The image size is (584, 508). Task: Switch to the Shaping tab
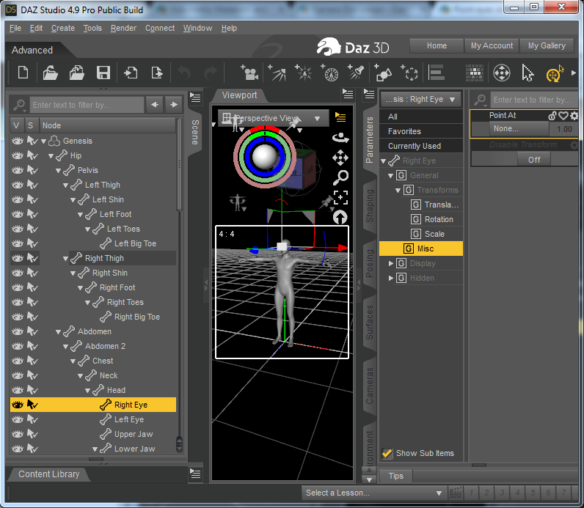tap(369, 206)
